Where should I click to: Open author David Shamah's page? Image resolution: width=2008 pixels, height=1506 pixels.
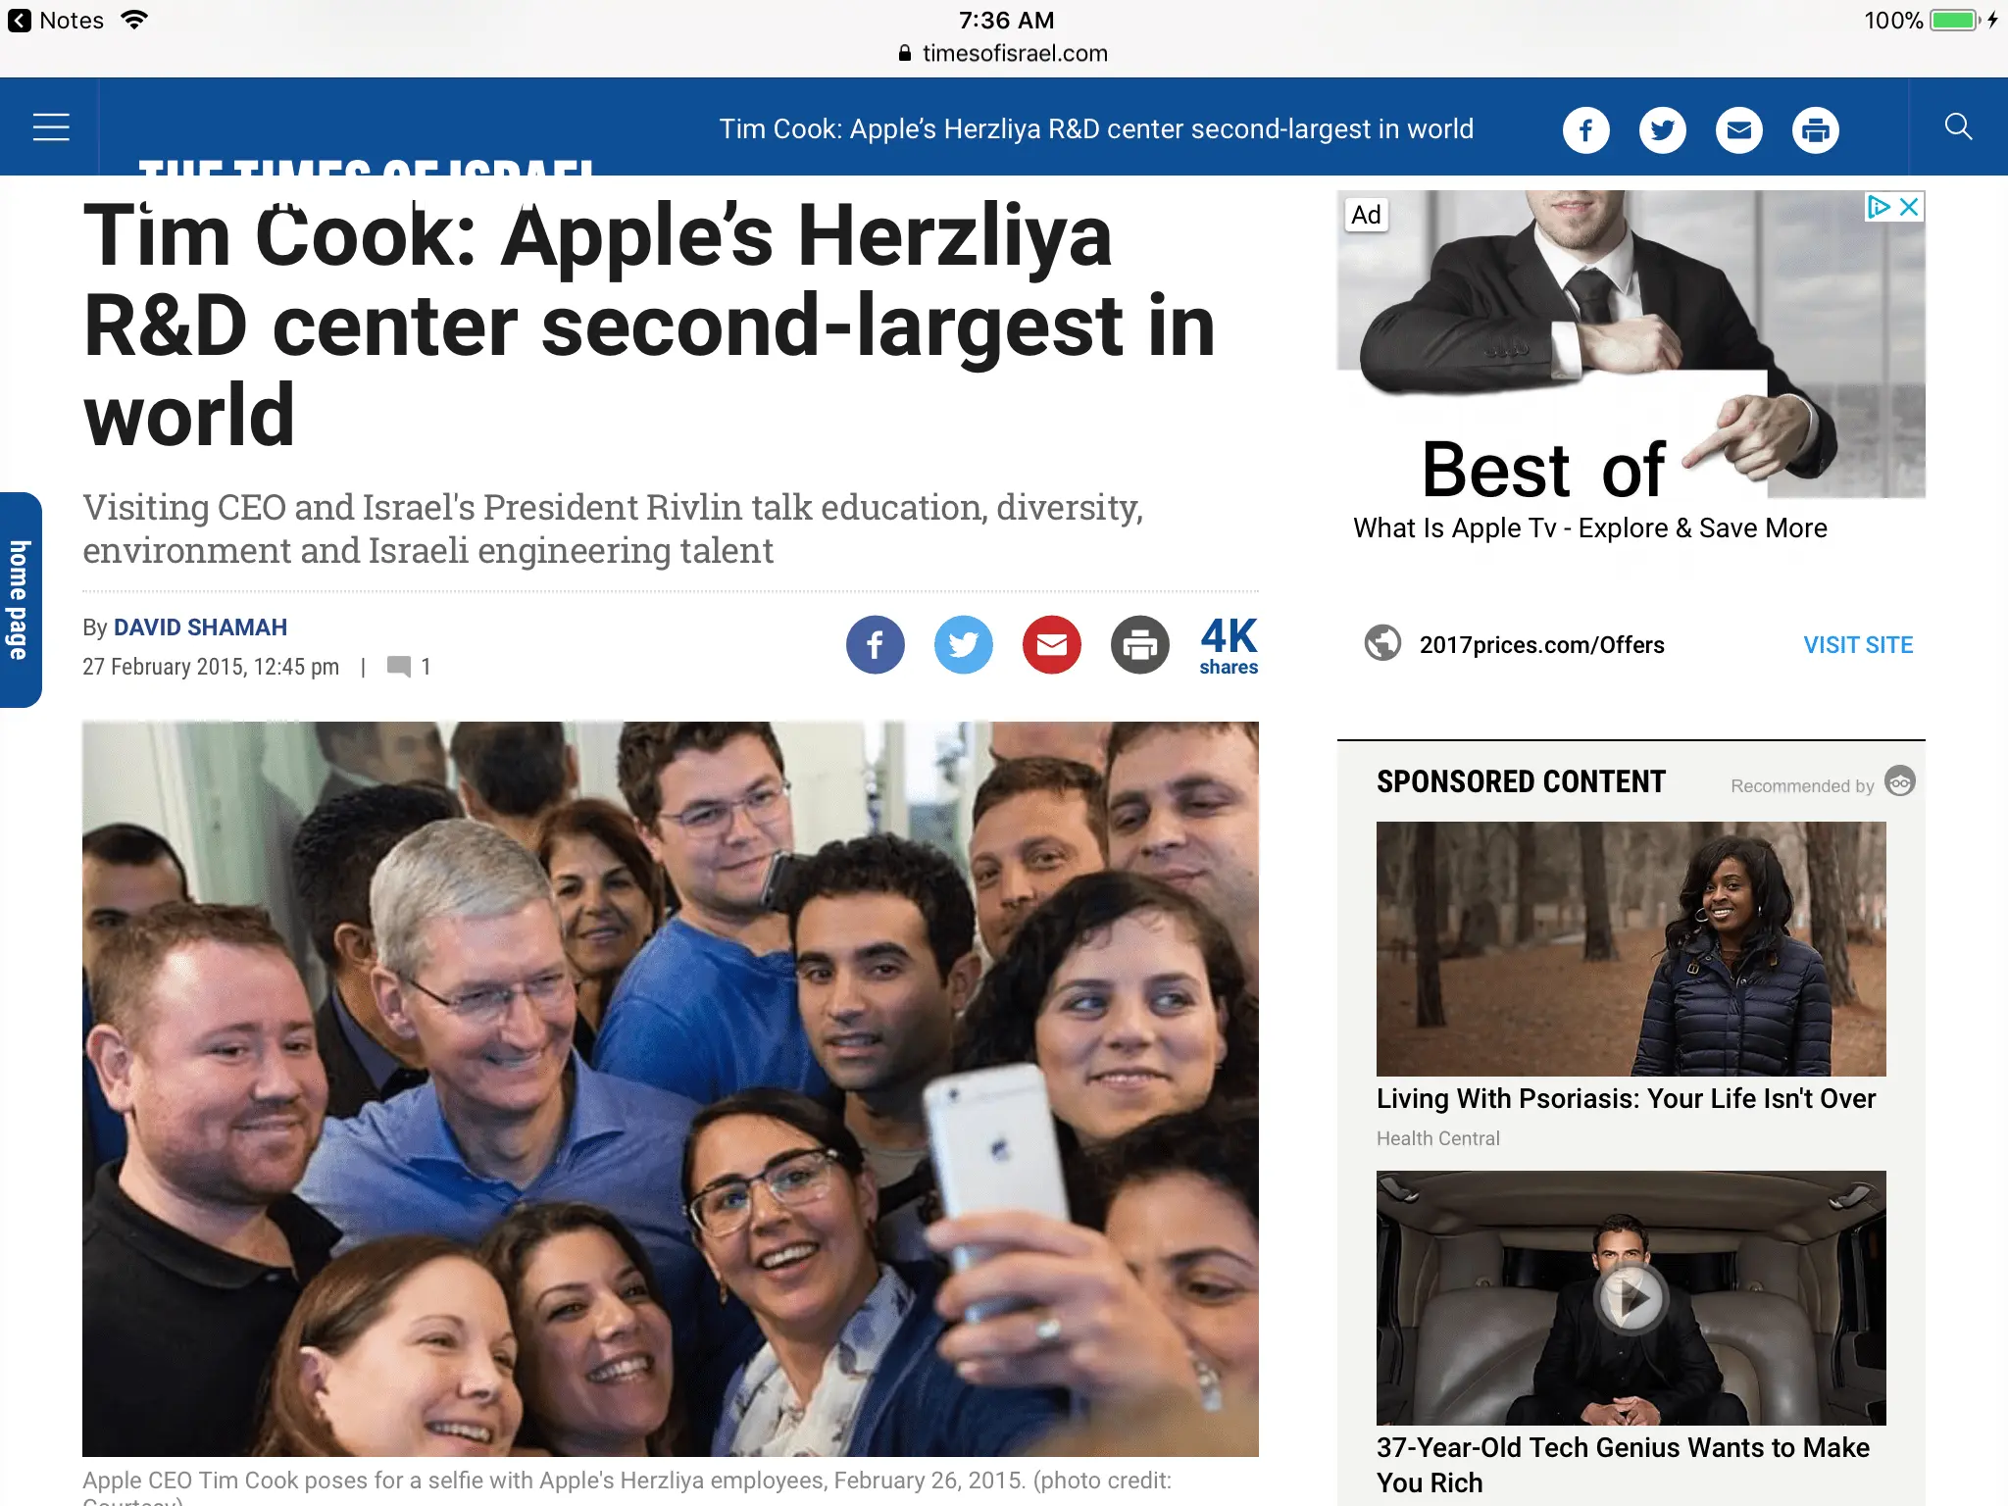coord(200,627)
